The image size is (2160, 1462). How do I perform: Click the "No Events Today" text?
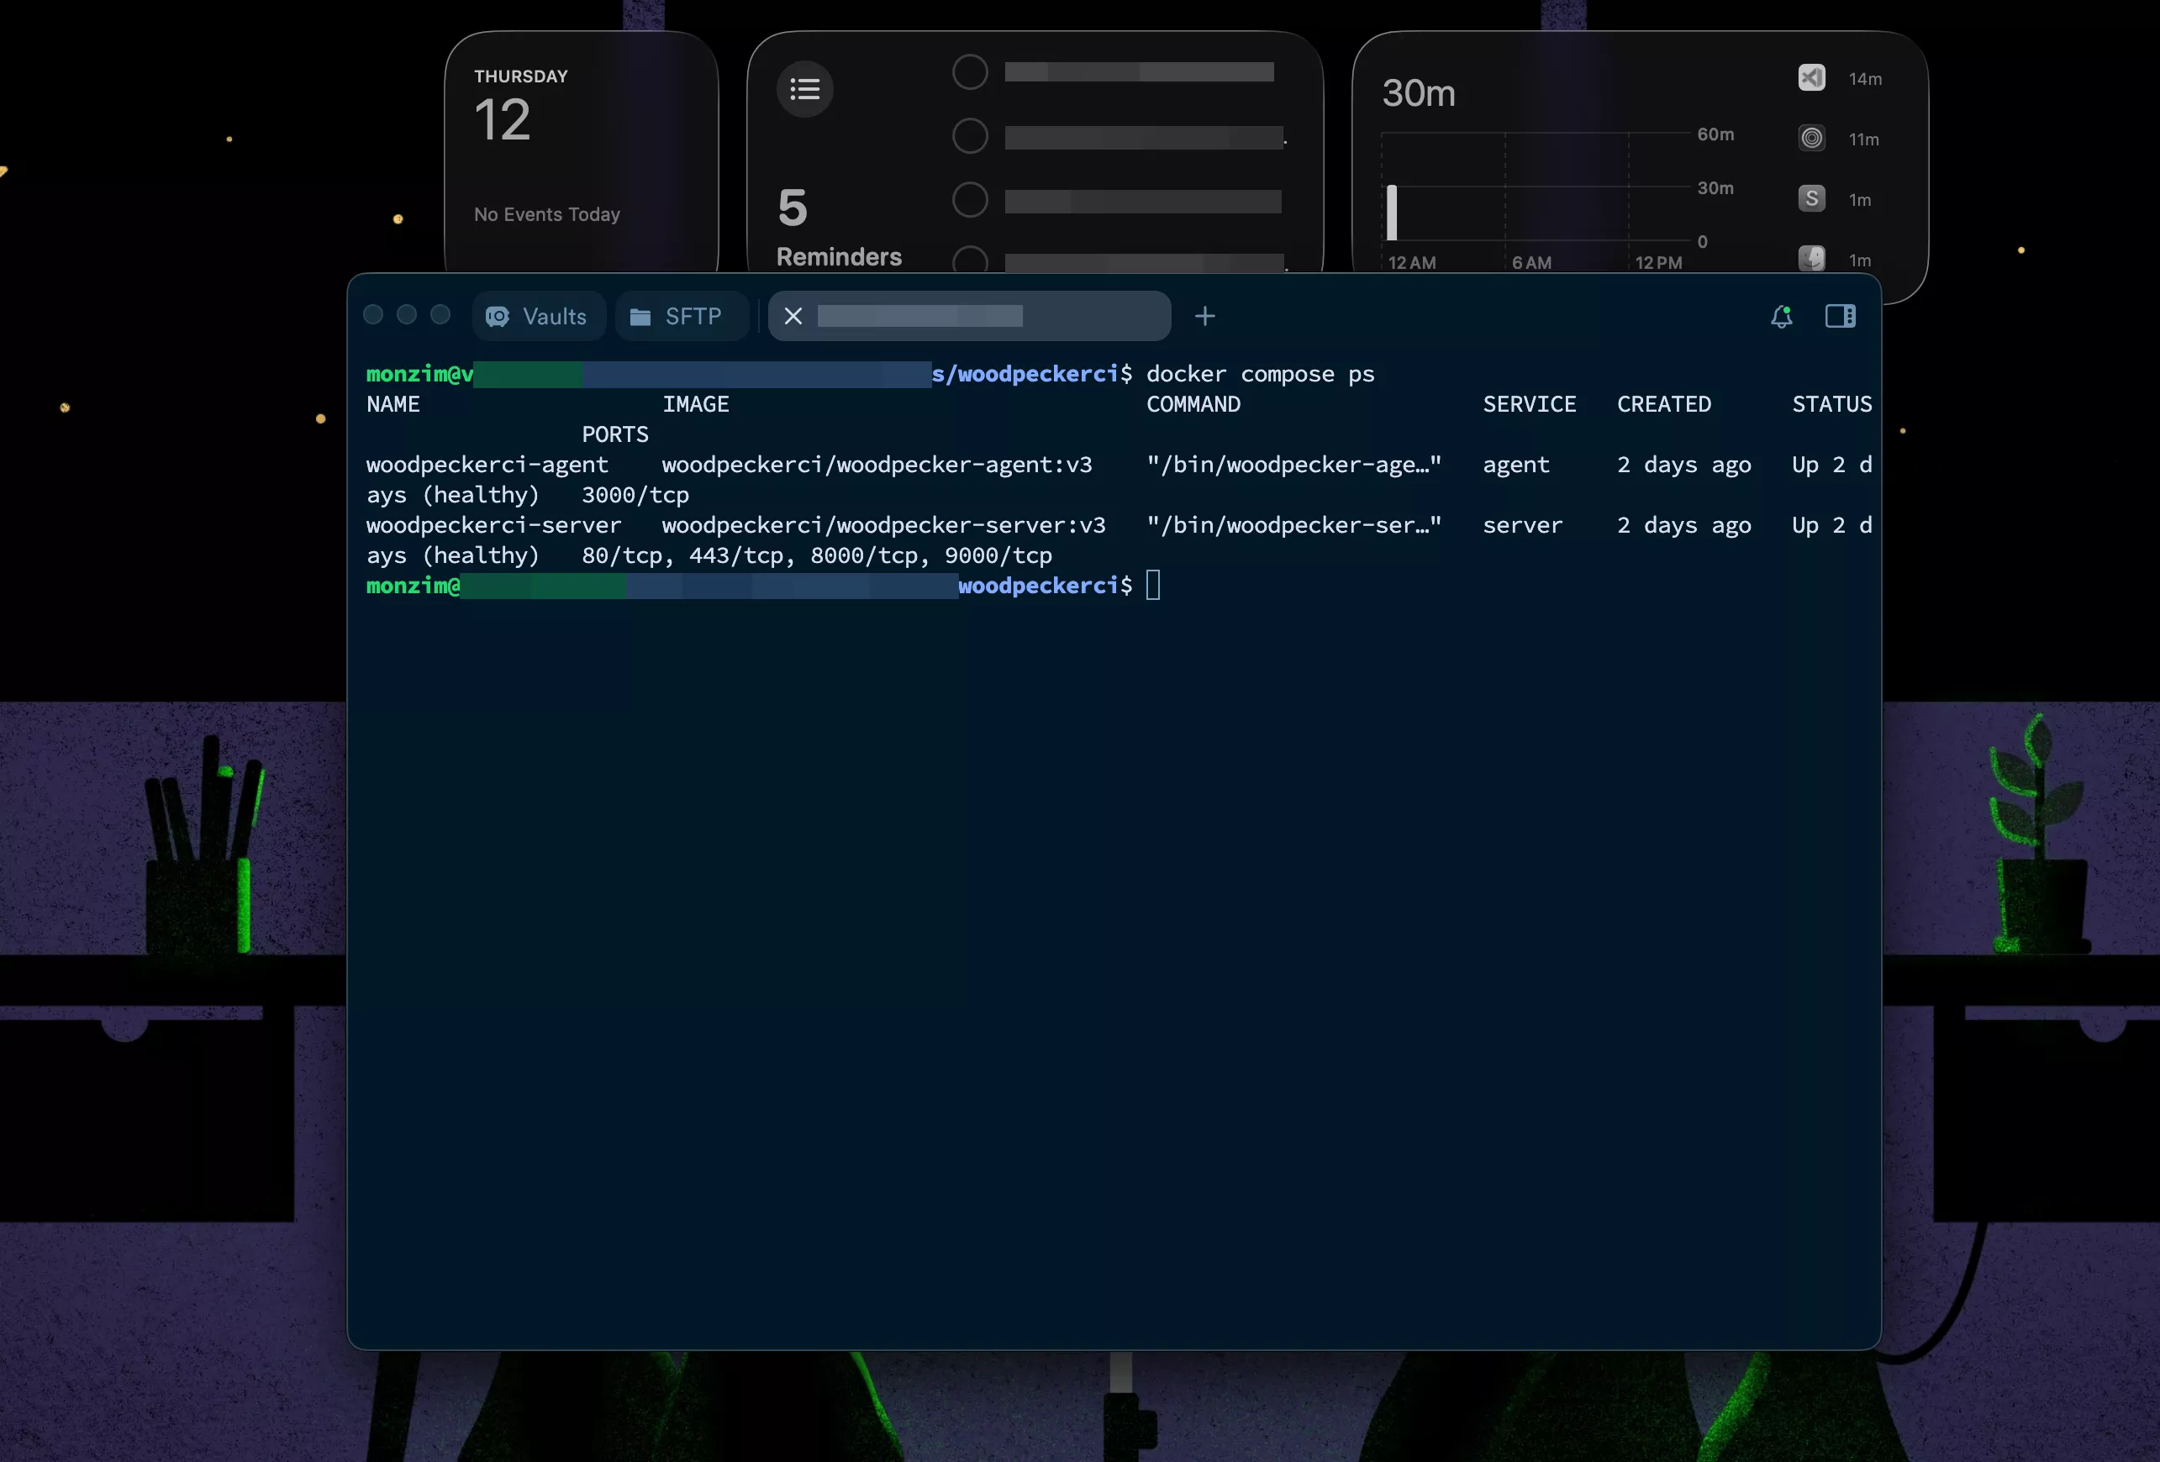click(x=546, y=215)
